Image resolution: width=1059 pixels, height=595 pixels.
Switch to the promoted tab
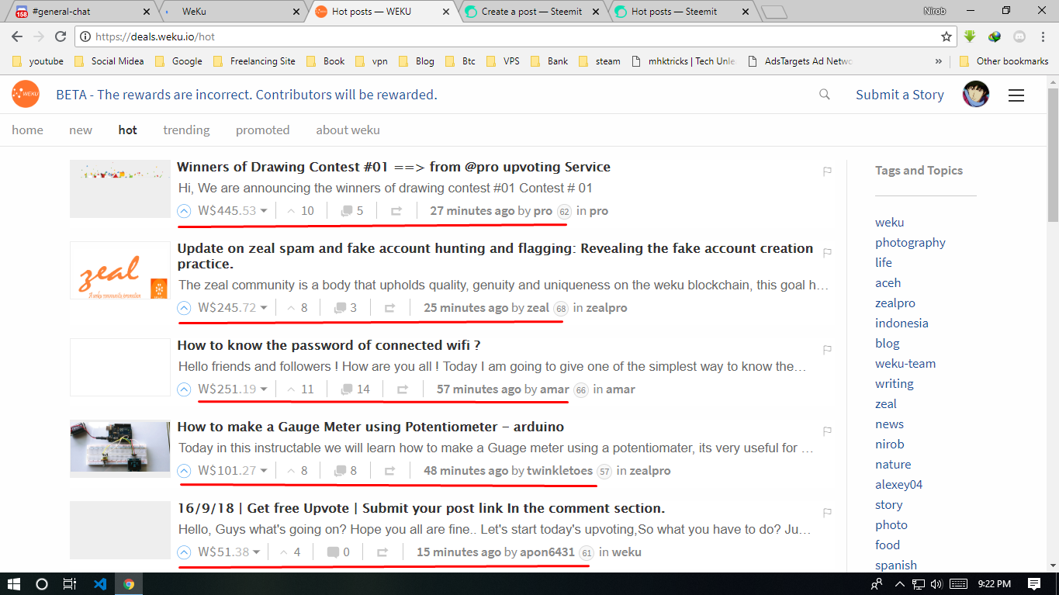(x=262, y=130)
